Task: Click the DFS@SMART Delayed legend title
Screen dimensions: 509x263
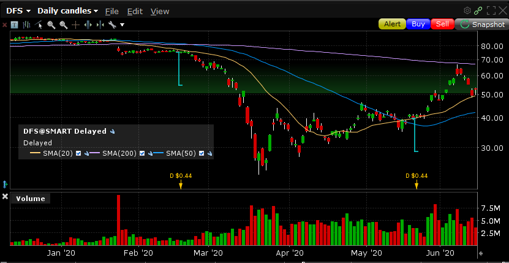Action: click(x=64, y=131)
